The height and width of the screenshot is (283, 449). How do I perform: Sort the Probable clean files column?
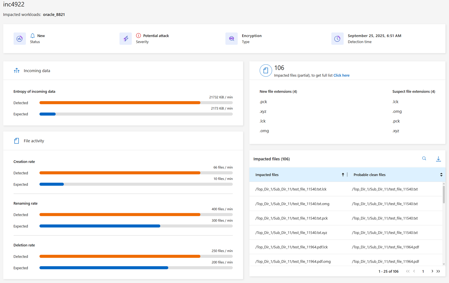(441, 175)
